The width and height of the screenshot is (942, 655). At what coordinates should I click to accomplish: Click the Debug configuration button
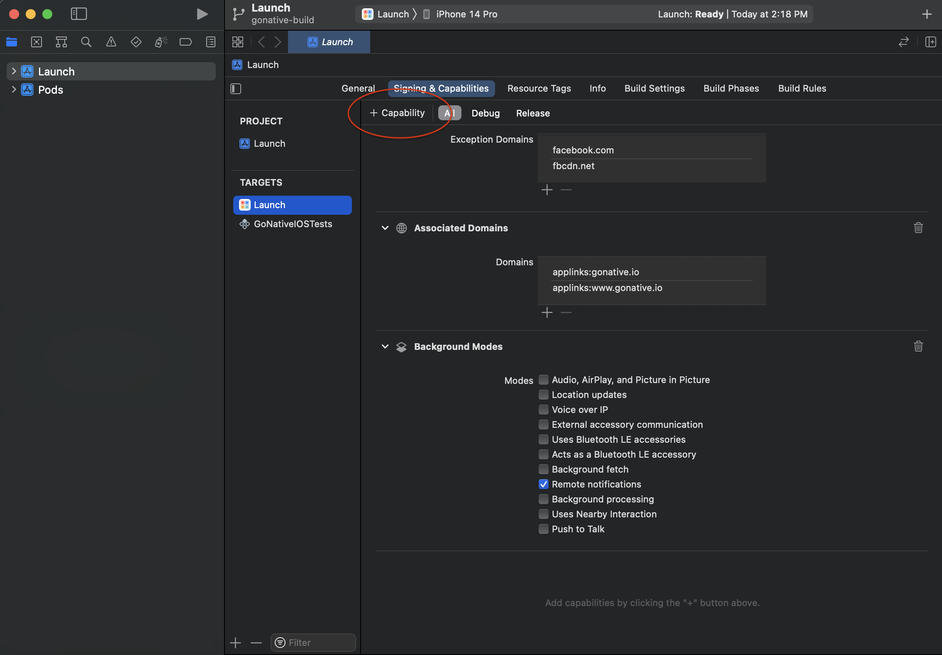tap(486, 113)
